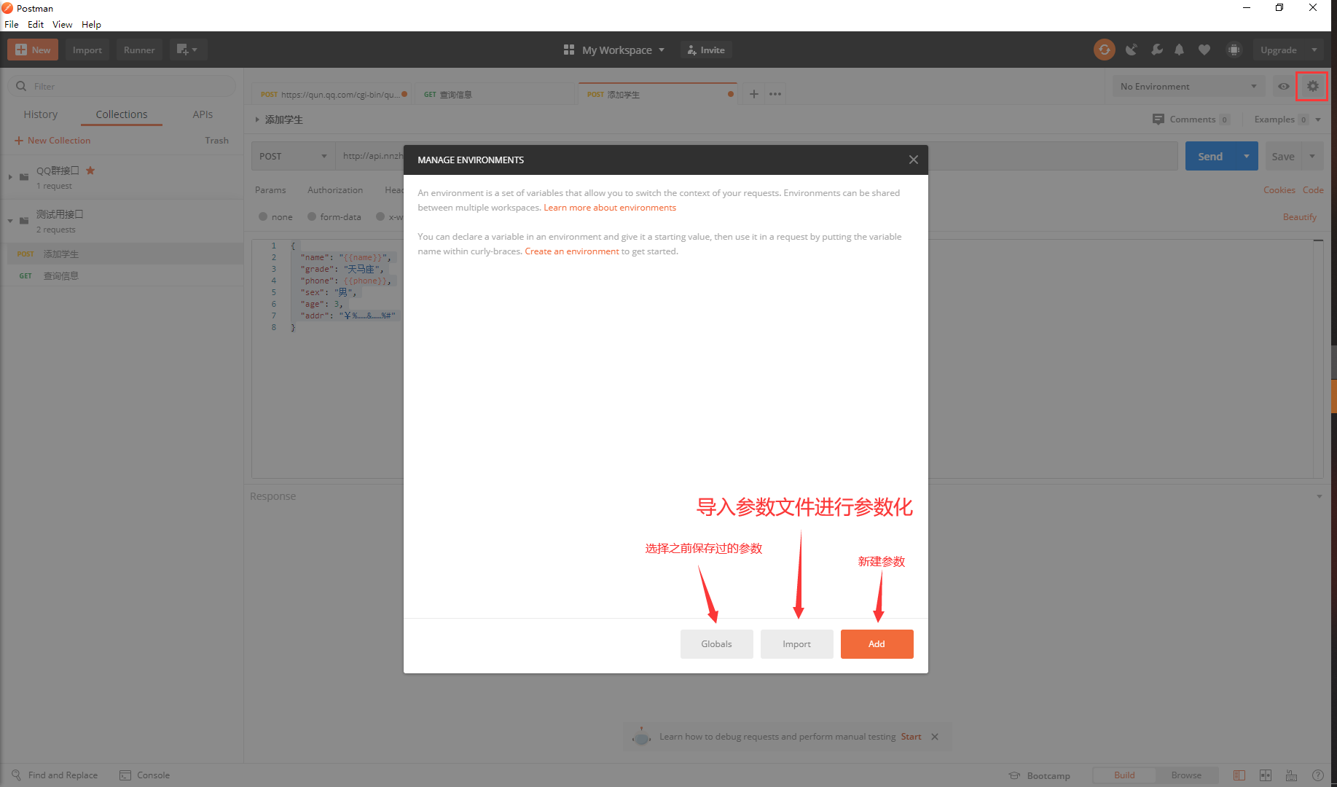This screenshot has height=787, width=1337.
Task: Open the Help menu
Action: point(91,24)
